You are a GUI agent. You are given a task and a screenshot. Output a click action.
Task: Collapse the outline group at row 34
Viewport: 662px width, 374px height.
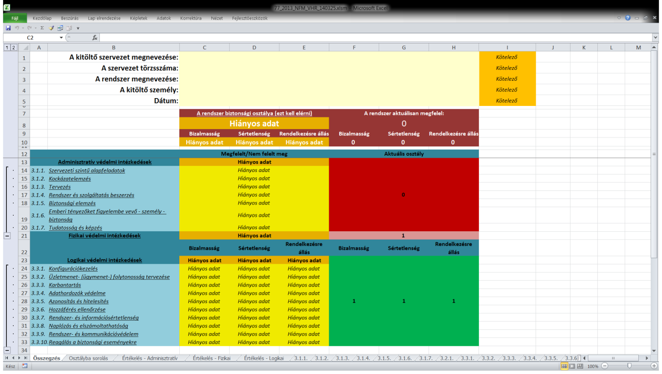7,350
